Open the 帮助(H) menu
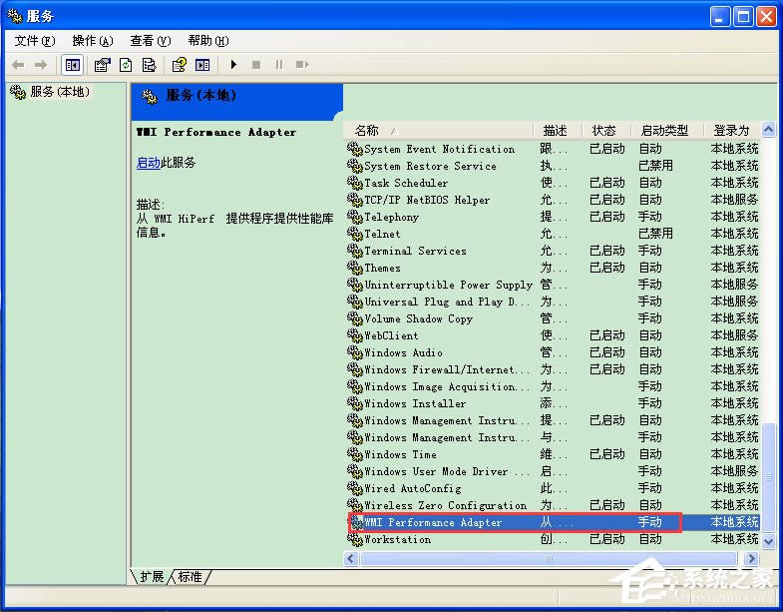 [x=207, y=41]
